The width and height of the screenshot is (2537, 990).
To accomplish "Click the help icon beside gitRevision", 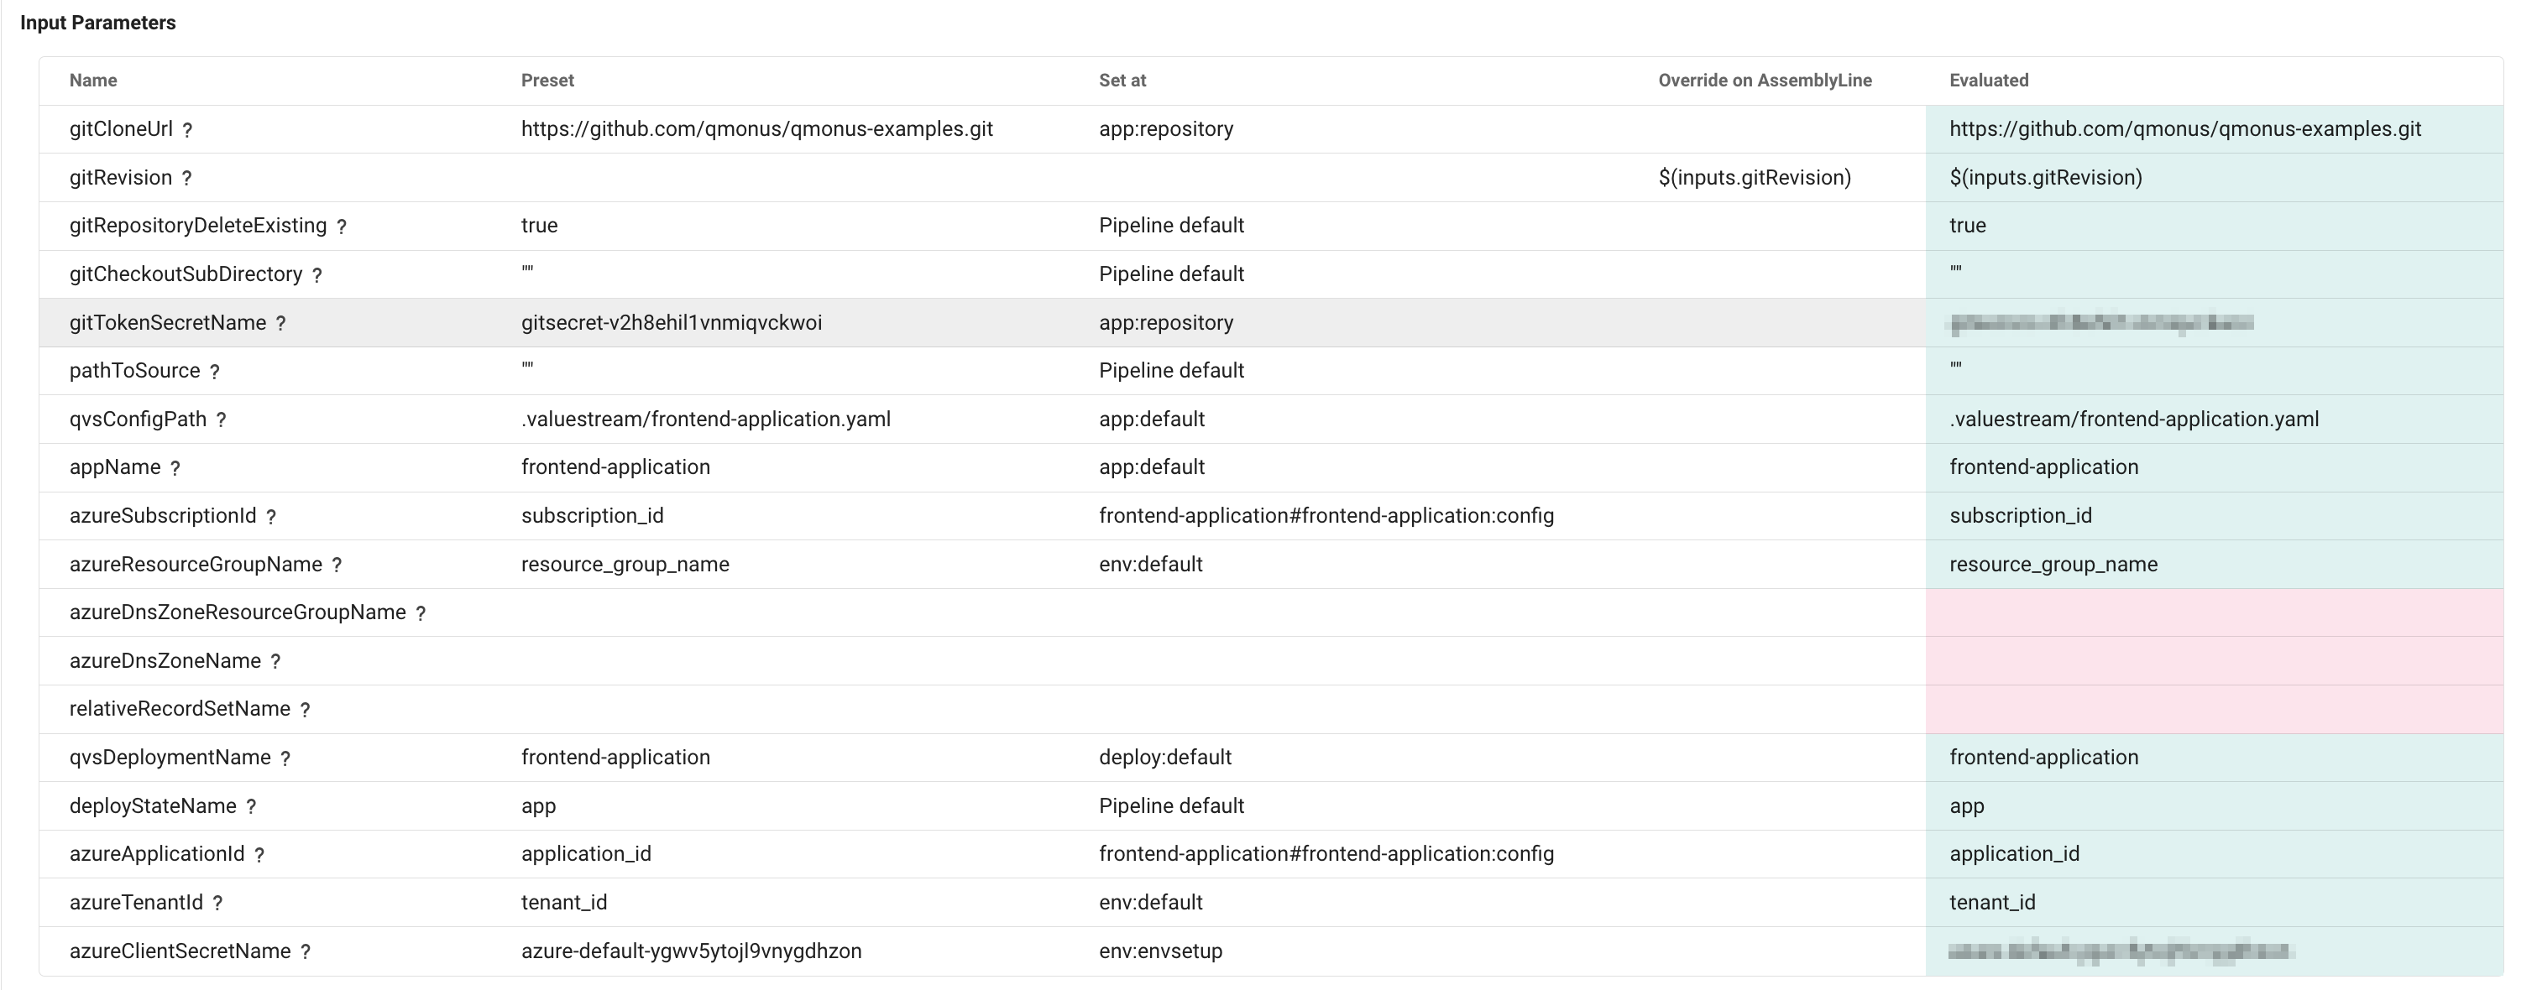I will point(186,178).
